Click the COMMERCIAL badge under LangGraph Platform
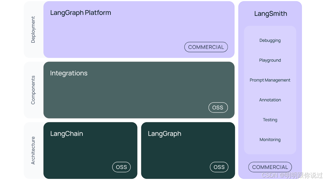 tap(206, 47)
